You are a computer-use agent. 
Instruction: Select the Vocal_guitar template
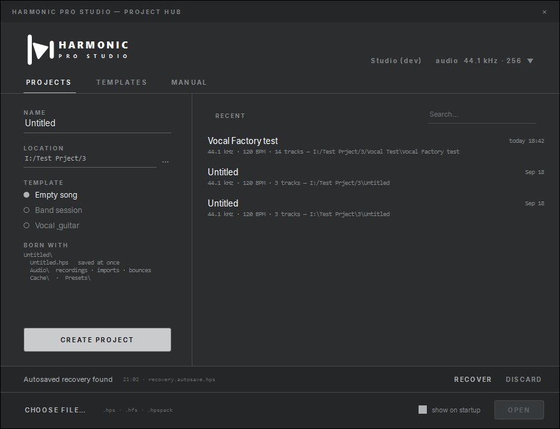click(52, 226)
